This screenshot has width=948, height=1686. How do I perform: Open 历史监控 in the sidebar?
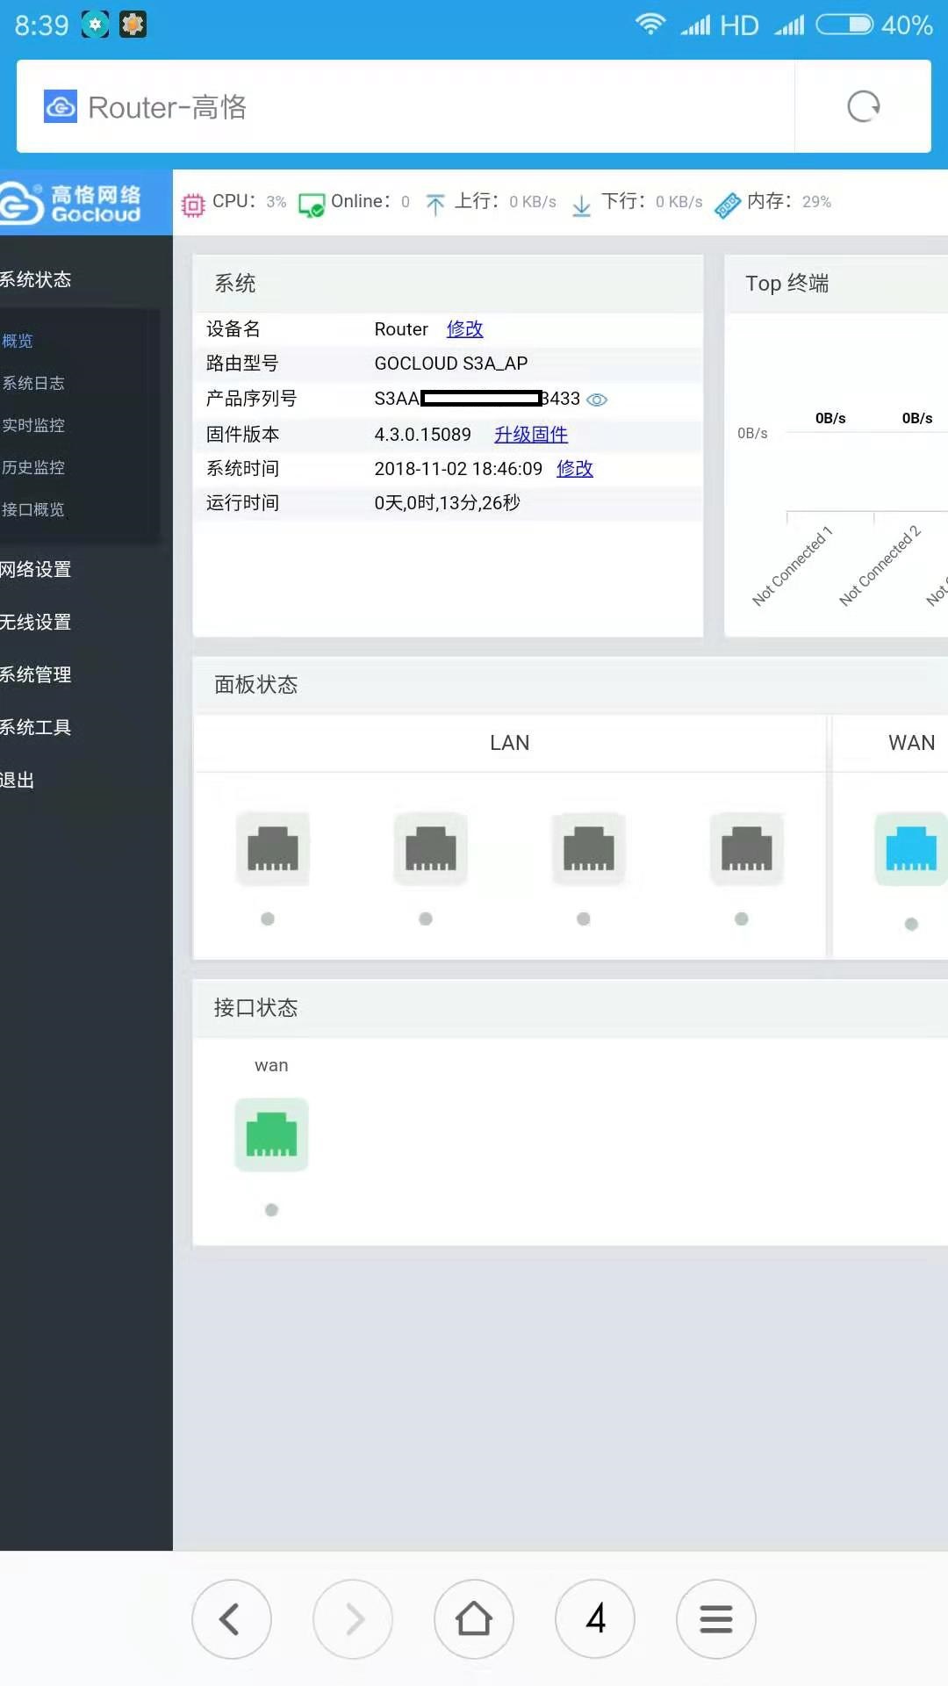33,467
